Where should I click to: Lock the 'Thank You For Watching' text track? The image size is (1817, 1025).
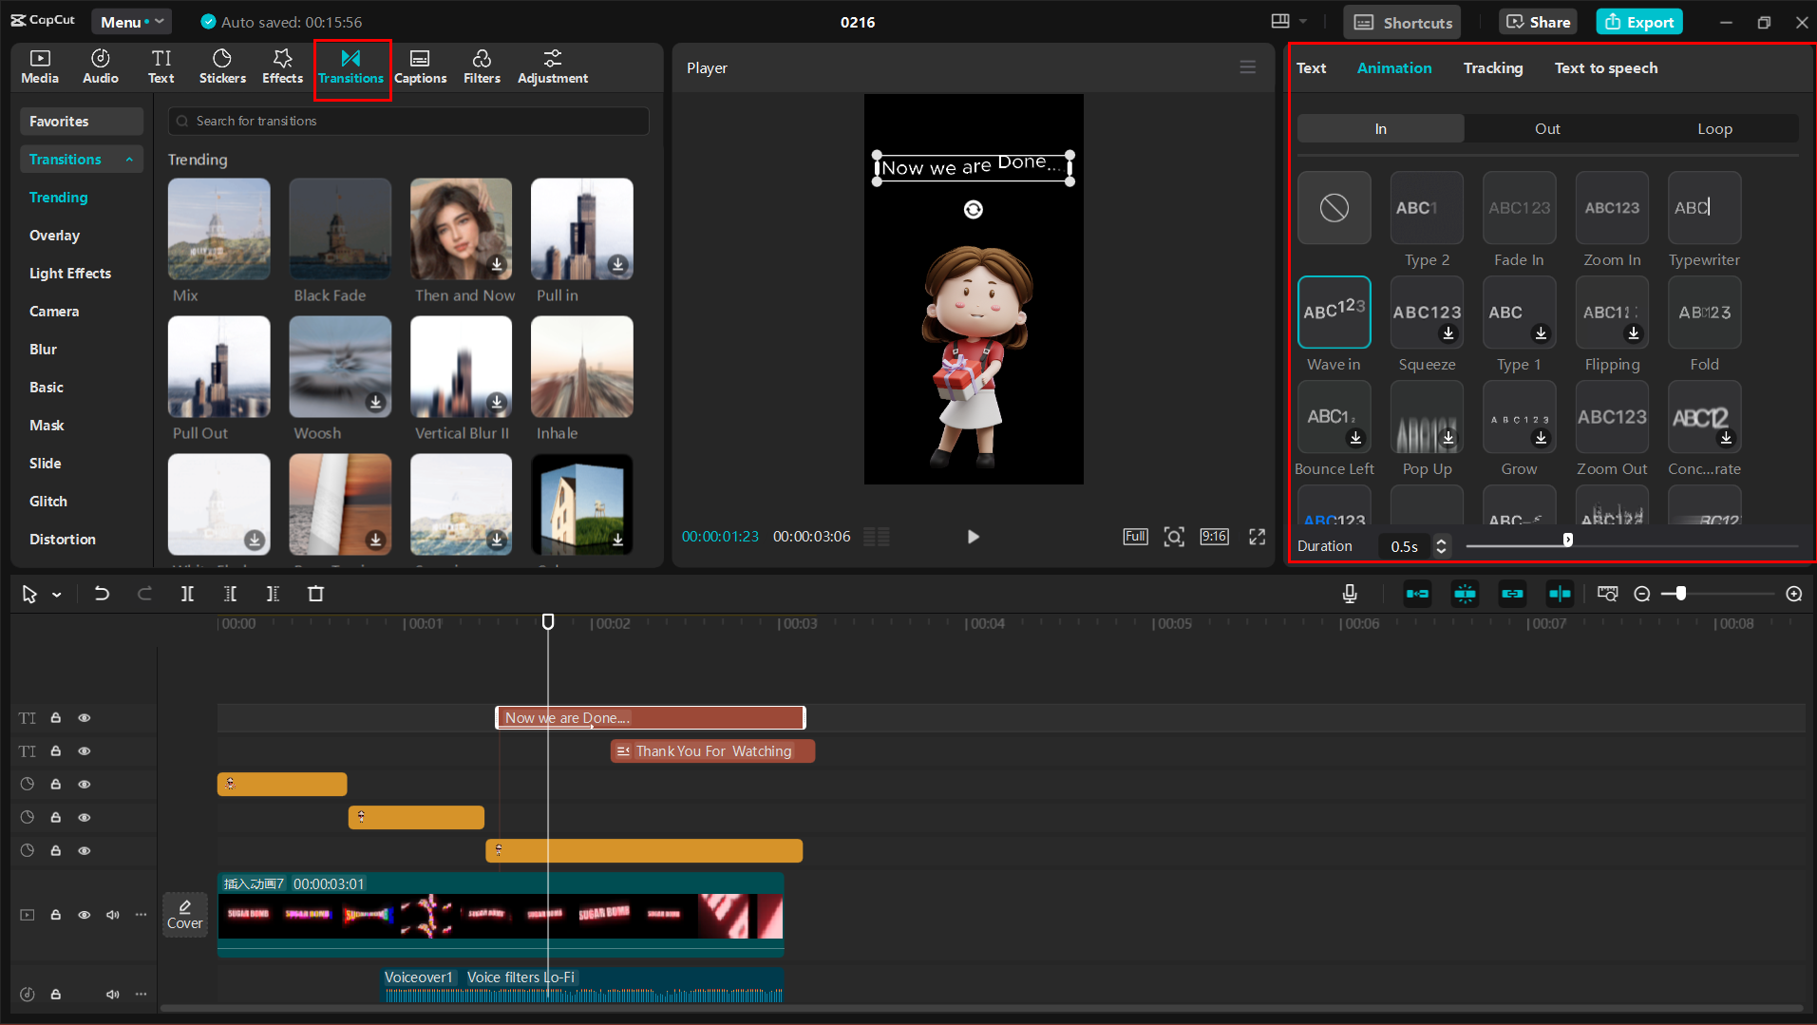56,751
